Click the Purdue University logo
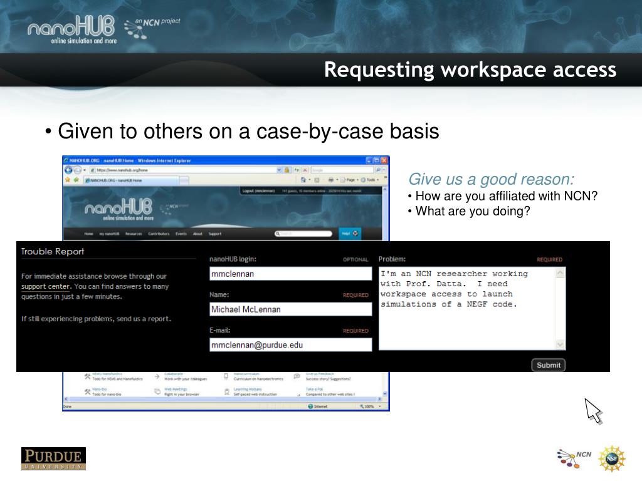 [x=54, y=459]
